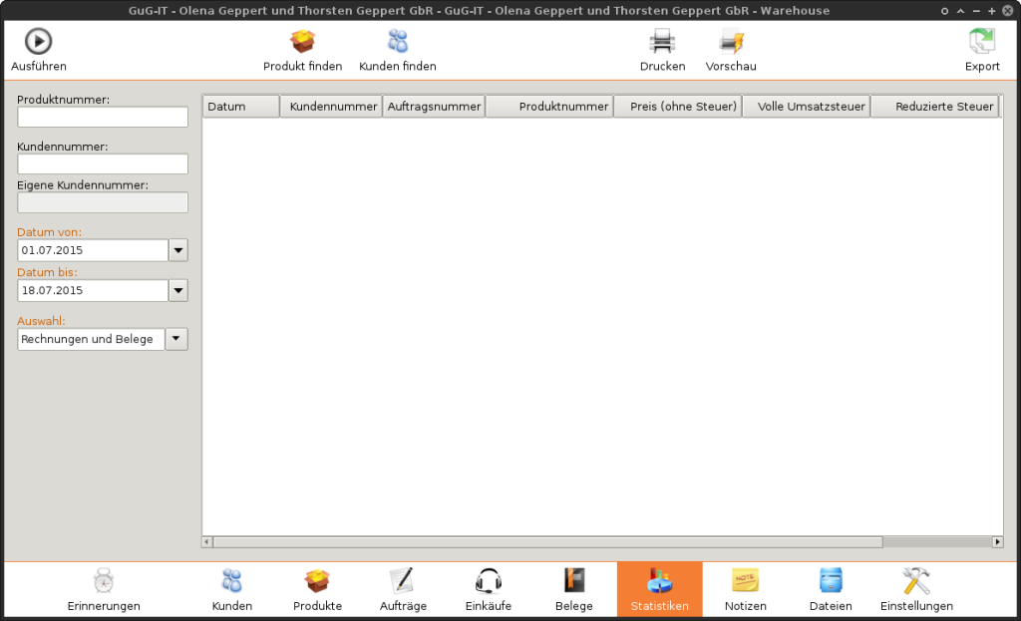This screenshot has height=621, width=1021.
Task: Click the Produktnummer input field
Action: 103,118
